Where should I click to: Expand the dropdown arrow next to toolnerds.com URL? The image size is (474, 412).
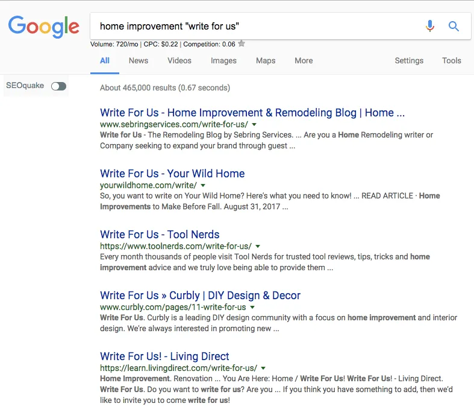click(x=258, y=246)
